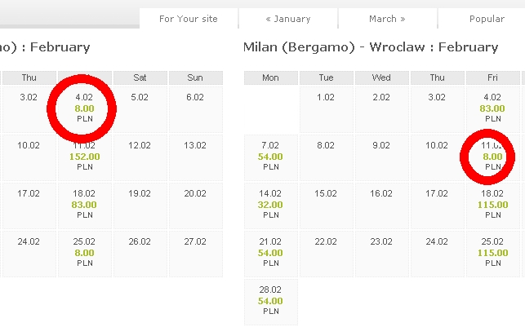Select the circled 11.02 return fare 8.00 PLN

click(492, 157)
